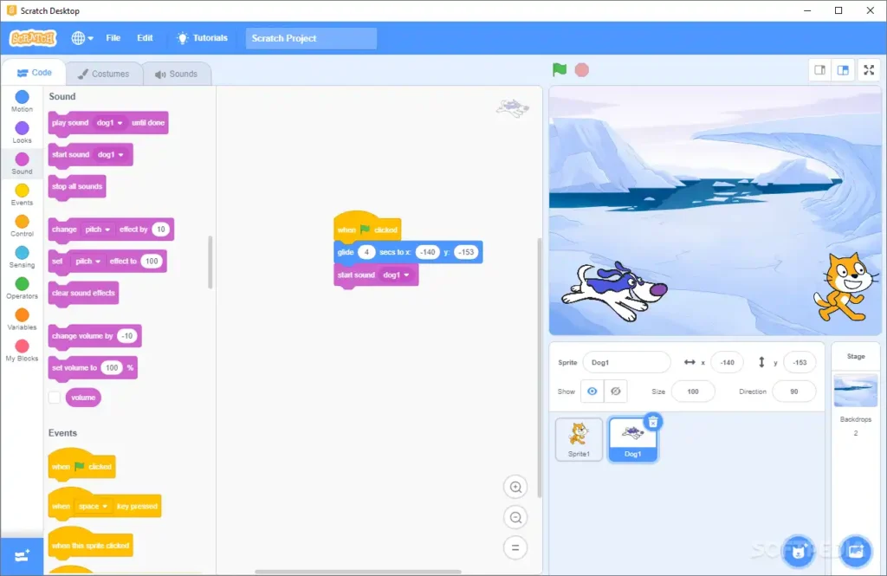887x576 pixels.
Task: Expand the pitch dropdown in change effect block
Action: [x=97, y=230]
